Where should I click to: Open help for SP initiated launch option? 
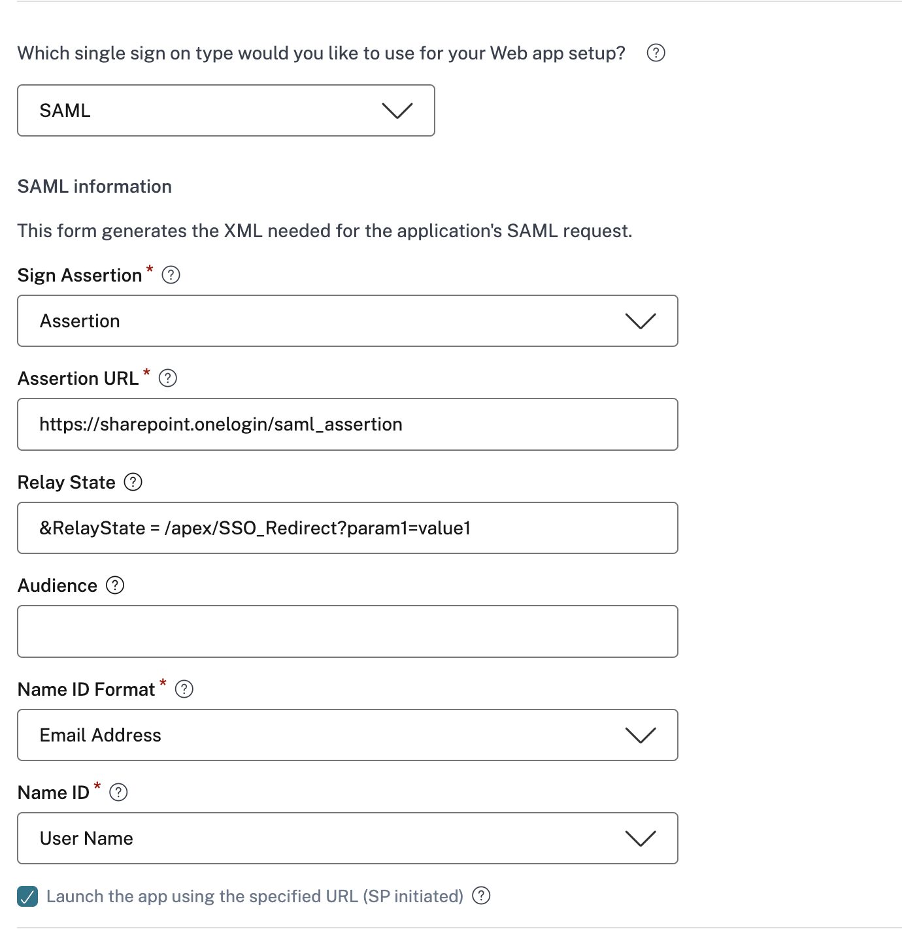(481, 896)
